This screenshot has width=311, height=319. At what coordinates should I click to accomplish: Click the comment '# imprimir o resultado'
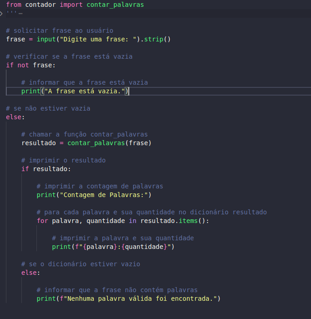click(x=63, y=160)
